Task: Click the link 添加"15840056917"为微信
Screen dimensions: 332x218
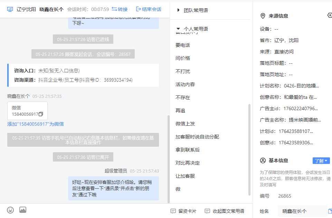Action: (36, 124)
